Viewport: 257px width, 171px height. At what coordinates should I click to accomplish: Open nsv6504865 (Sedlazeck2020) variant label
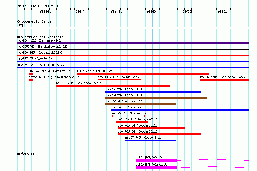click(40, 53)
